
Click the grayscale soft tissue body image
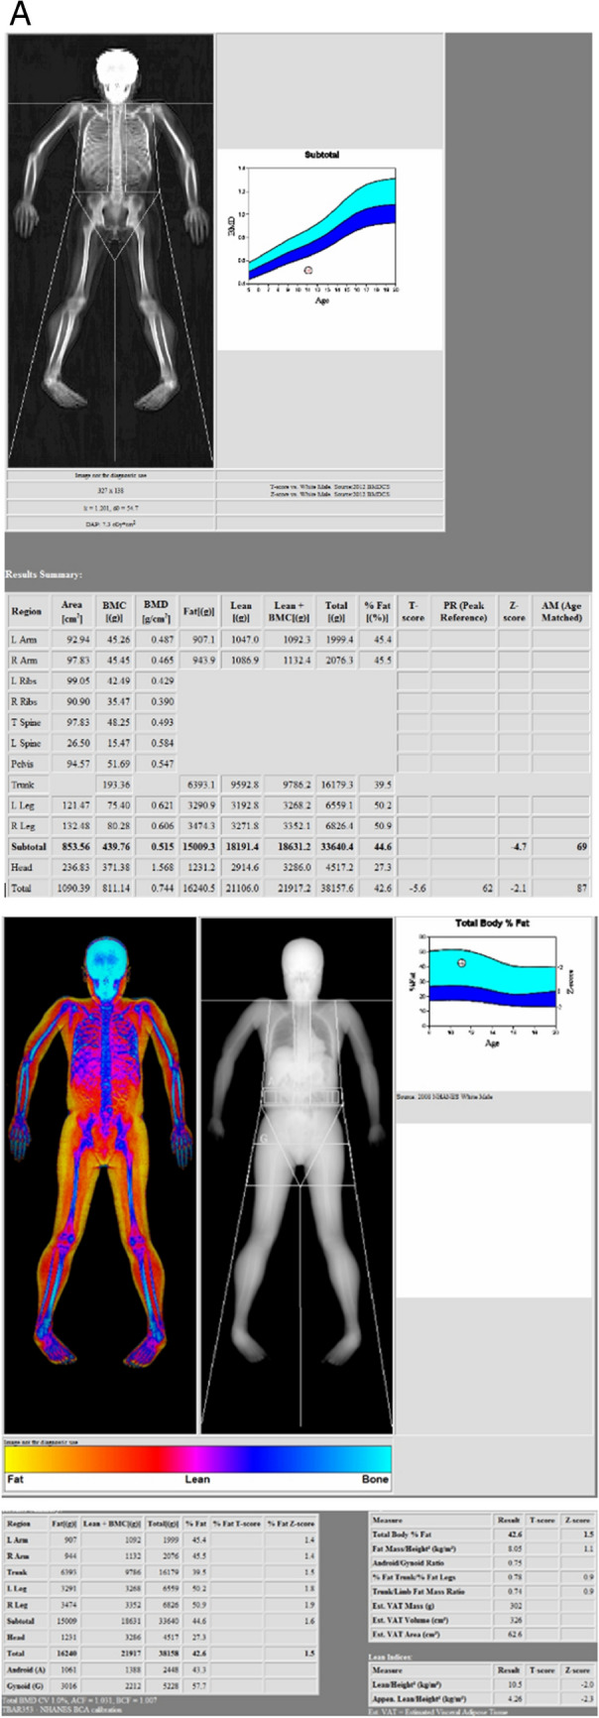297,1175
